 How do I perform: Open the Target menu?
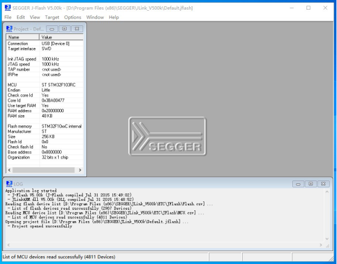point(52,17)
